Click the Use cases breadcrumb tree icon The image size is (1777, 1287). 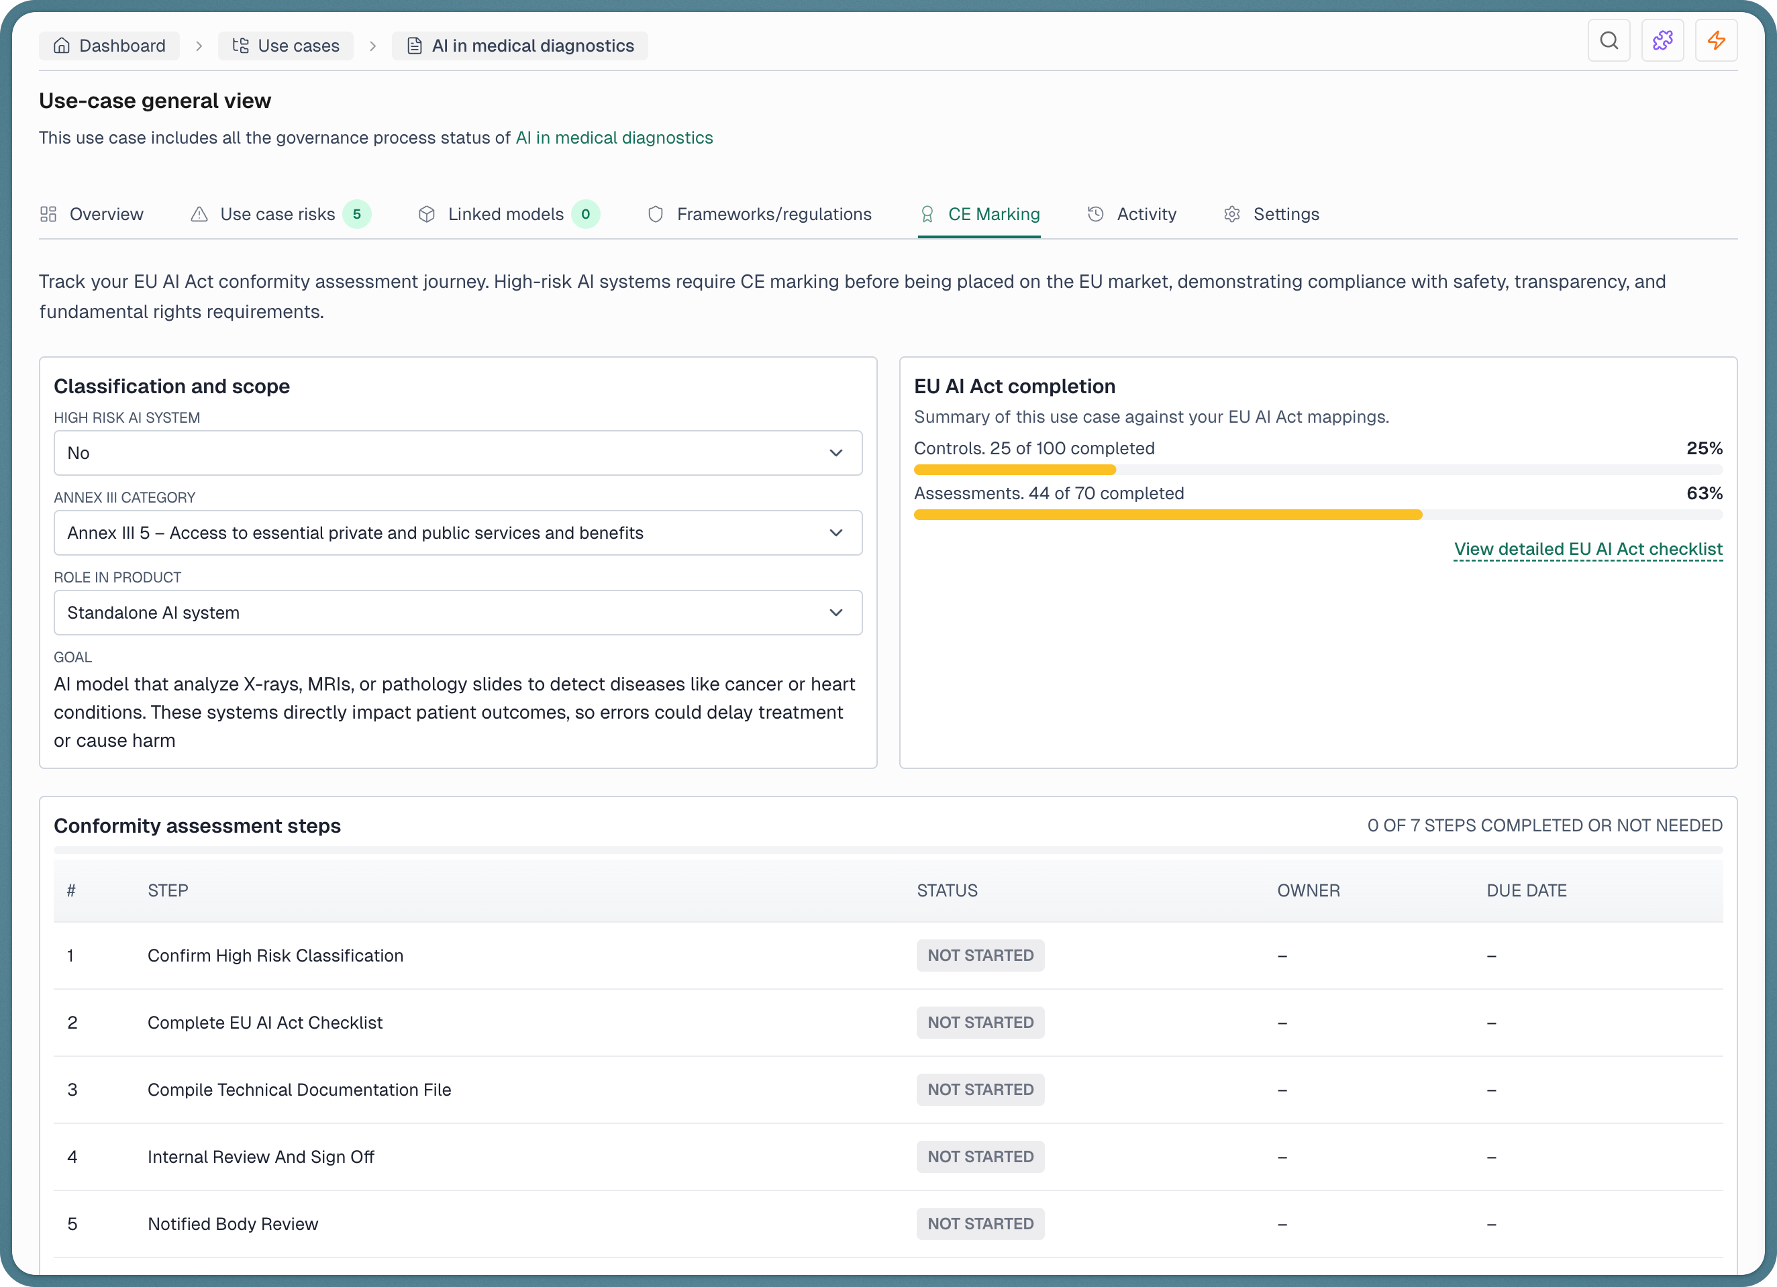[x=240, y=46]
